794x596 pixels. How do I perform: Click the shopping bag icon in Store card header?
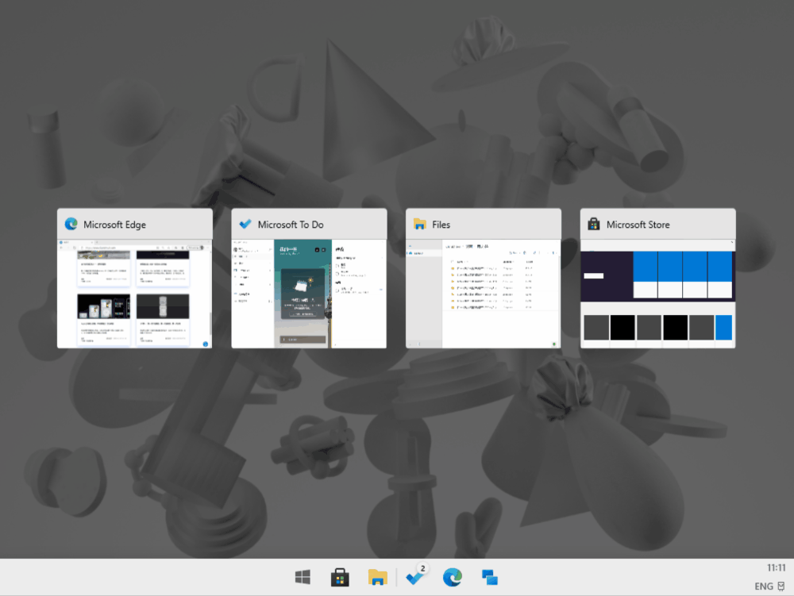tap(594, 225)
